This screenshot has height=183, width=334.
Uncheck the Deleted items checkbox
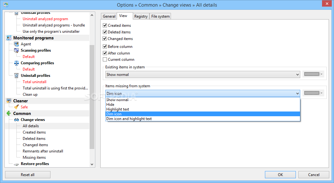[x=105, y=32]
